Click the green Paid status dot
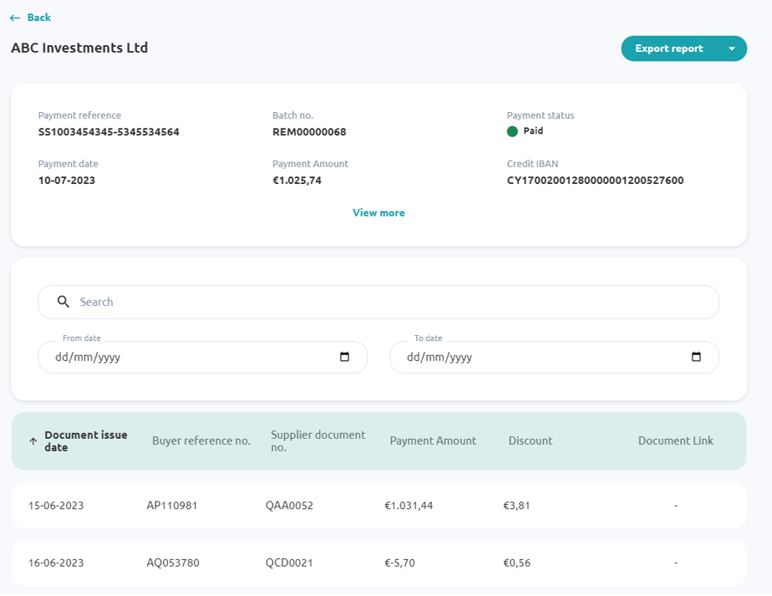The height and width of the screenshot is (596, 772). click(512, 131)
